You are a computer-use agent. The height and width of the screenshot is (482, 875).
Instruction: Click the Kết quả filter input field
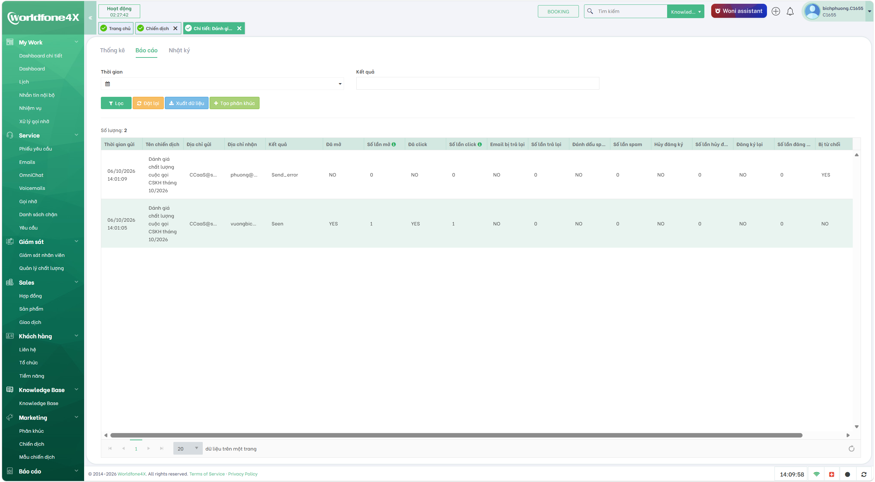(x=477, y=83)
